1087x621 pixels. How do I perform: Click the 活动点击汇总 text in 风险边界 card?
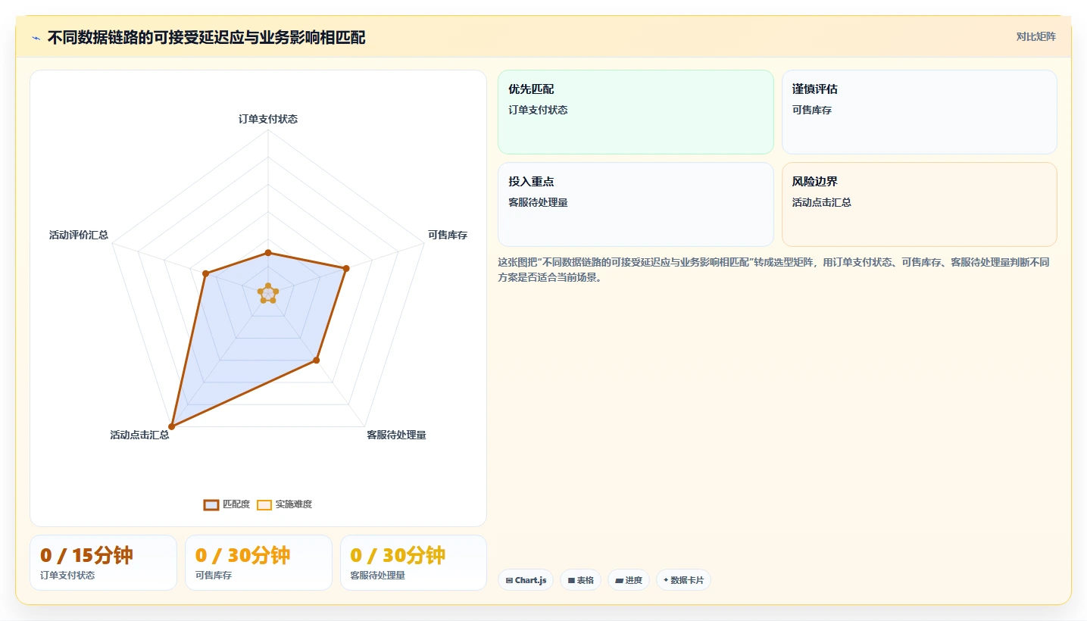[822, 202]
